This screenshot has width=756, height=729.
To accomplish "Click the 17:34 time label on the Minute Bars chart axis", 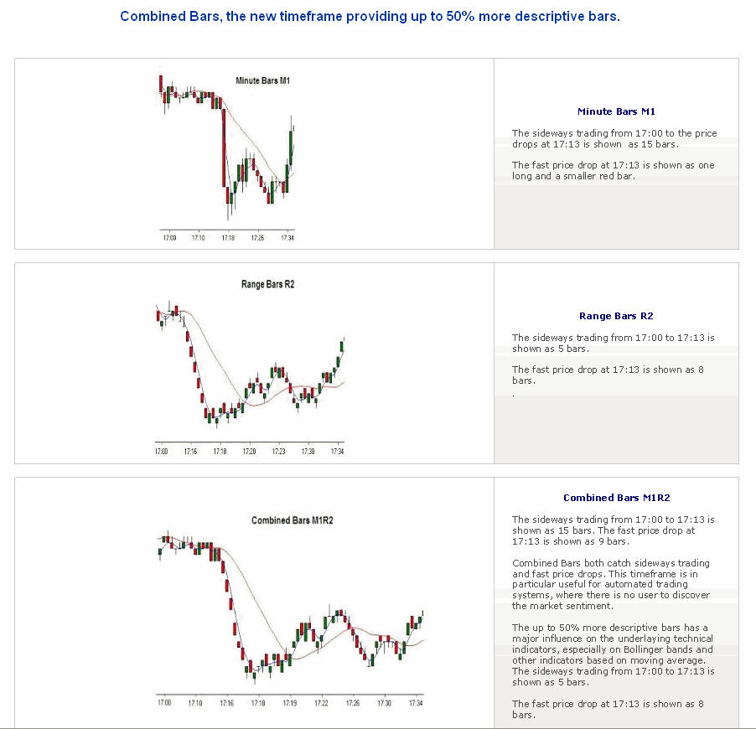I will 287,238.
